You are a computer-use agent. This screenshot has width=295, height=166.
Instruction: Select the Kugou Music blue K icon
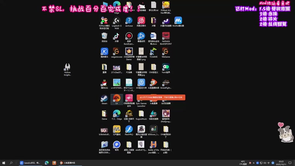click(104, 53)
